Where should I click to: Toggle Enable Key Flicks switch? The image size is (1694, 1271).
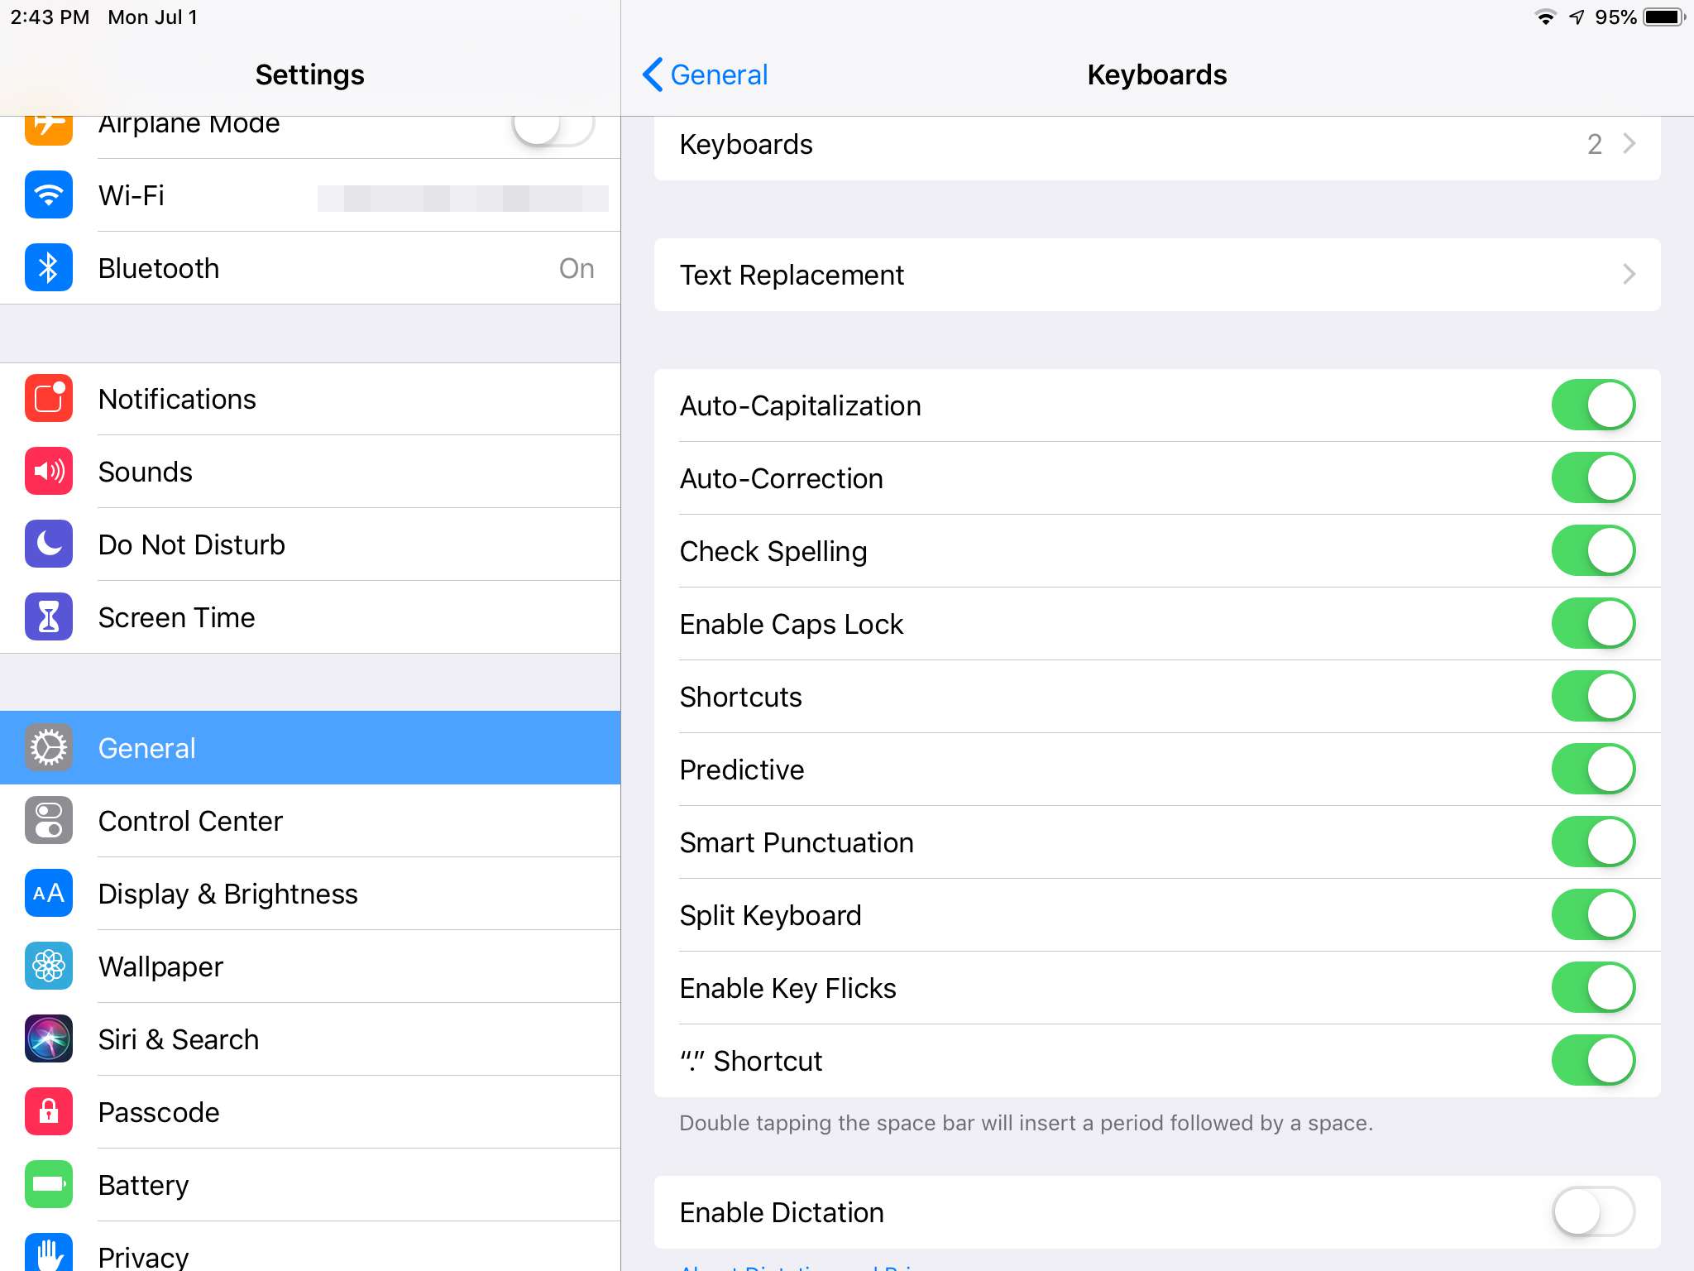pos(1593,988)
